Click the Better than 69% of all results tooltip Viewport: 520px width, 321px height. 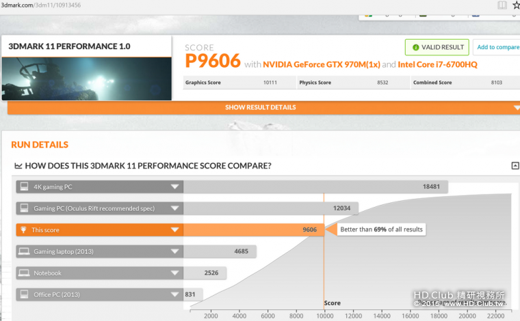[381, 229]
